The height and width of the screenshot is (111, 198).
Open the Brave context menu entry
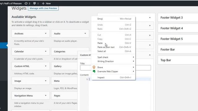[113, 67]
